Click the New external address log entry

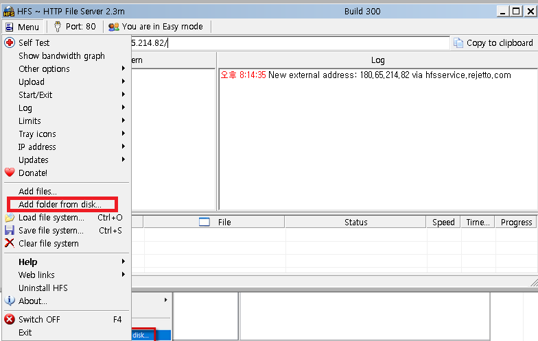pos(366,75)
